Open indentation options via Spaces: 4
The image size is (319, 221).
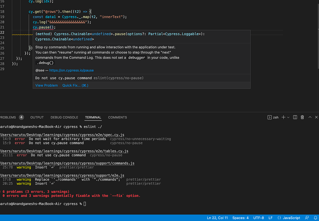coord(240,218)
